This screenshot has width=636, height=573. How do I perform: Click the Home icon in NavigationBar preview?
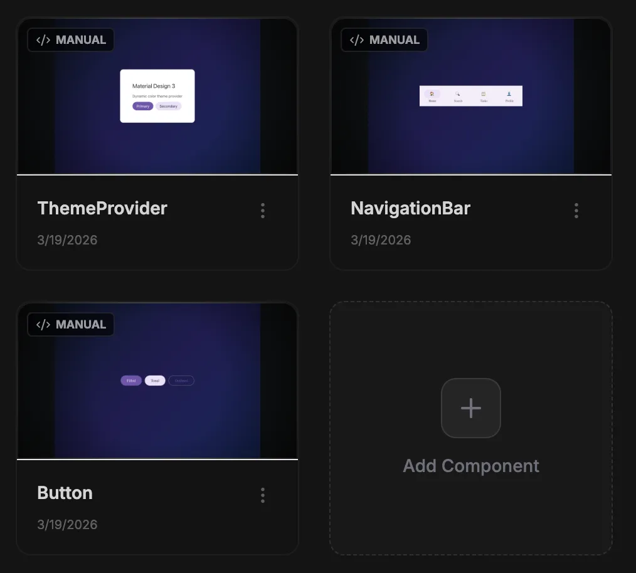pos(432,94)
